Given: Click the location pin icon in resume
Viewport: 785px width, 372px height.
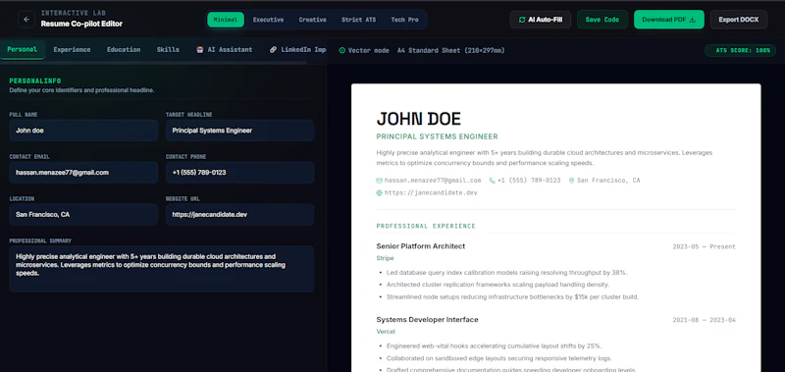Looking at the screenshot, I should 572,181.
